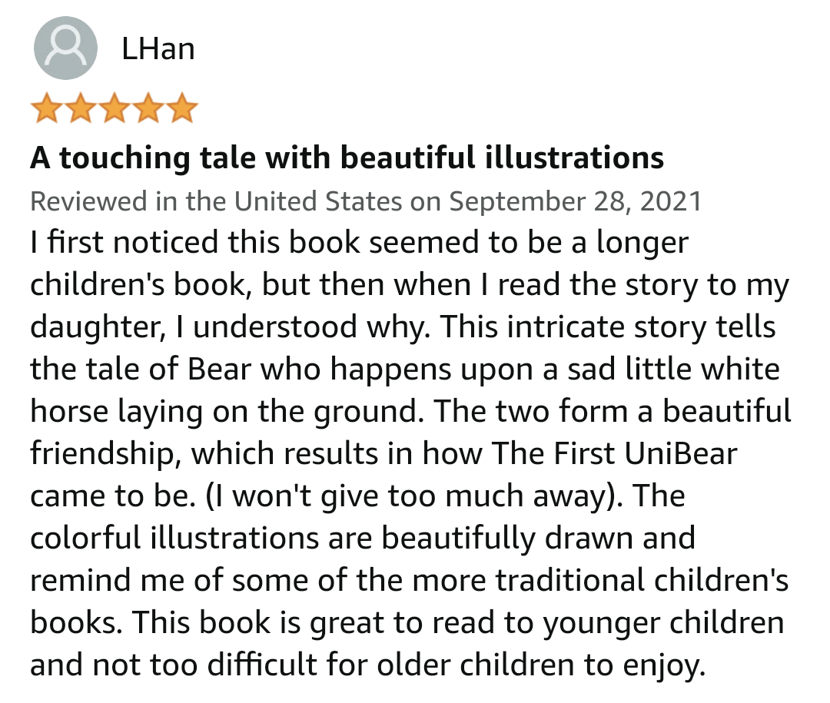Screen dimensions: 830x703
Task: Open the 'A touching tale' review title
Action: coord(347,158)
